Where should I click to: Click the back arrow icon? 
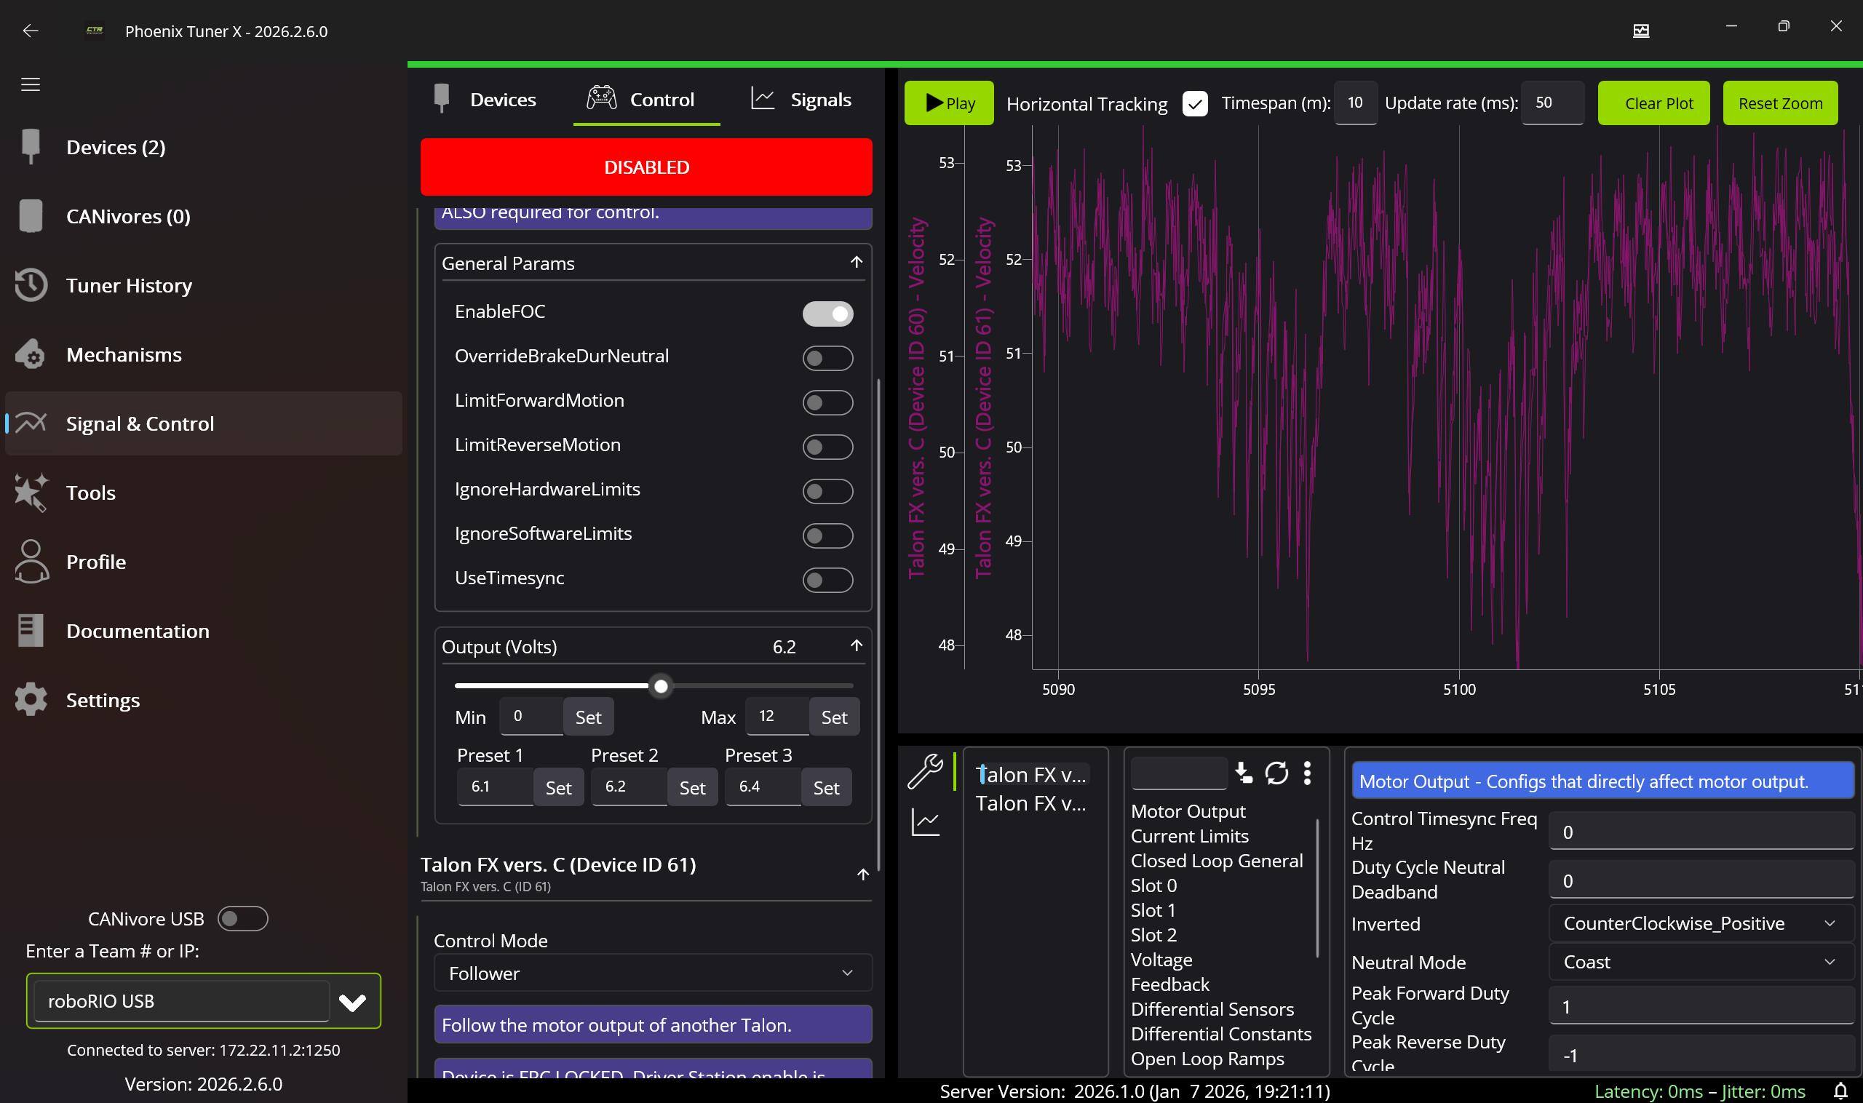tap(31, 31)
